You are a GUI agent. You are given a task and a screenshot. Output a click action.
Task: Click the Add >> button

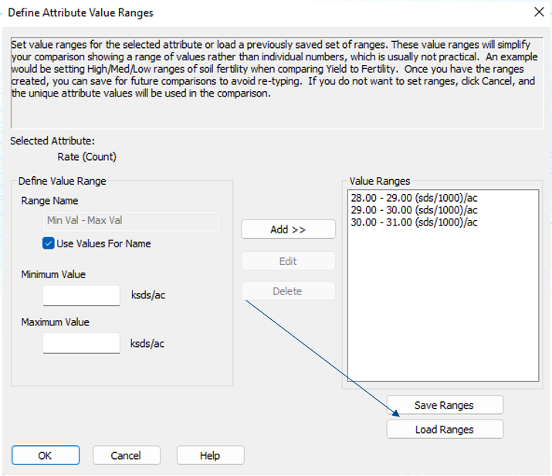click(x=288, y=229)
